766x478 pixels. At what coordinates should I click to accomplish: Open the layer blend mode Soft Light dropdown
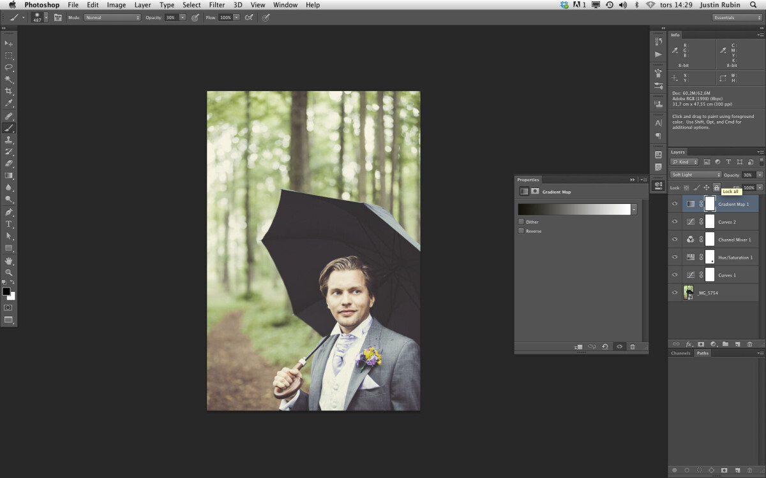(696, 175)
